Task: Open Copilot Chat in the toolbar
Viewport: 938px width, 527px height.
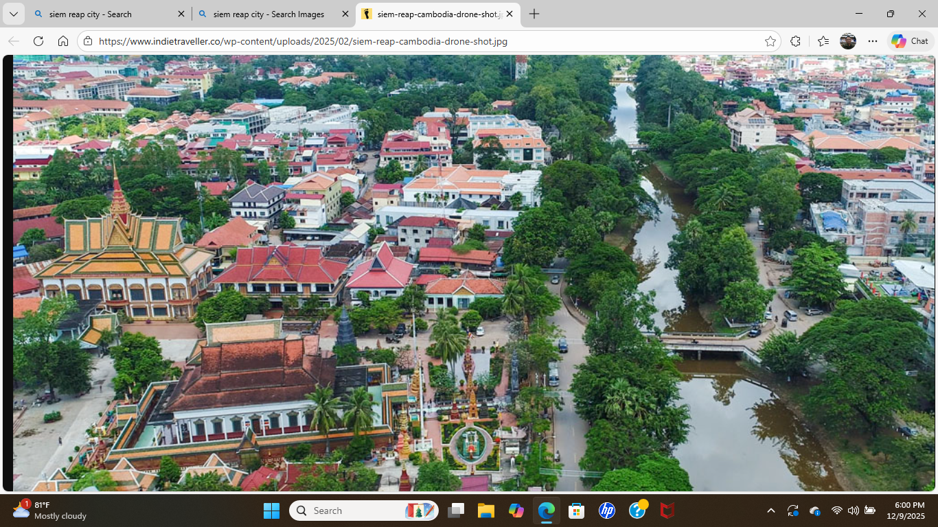Action: (910, 41)
